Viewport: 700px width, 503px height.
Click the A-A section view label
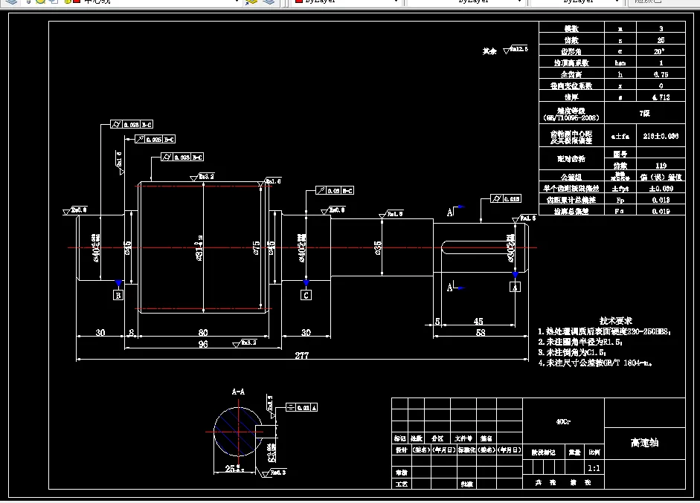pos(238,392)
